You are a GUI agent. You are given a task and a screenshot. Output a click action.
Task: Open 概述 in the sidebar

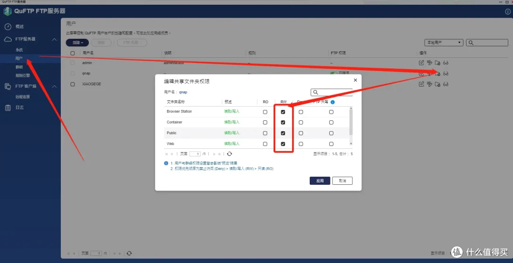[x=19, y=27]
